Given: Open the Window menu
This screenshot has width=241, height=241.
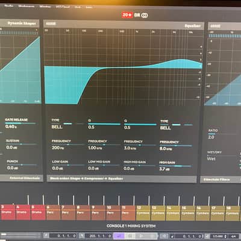Looking at the screenshot, I should pos(45,7).
